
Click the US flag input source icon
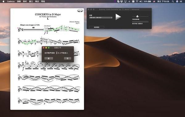(154, 2)
